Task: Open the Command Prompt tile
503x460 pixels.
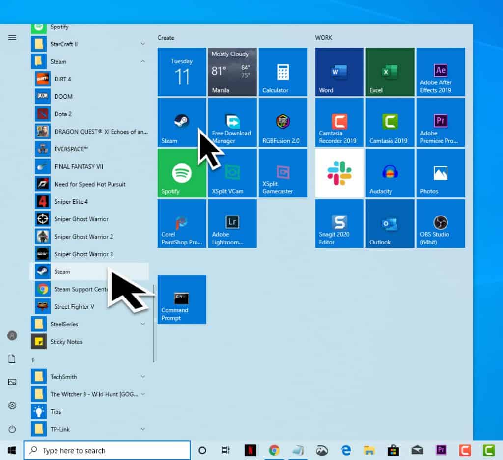Action: click(x=181, y=299)
